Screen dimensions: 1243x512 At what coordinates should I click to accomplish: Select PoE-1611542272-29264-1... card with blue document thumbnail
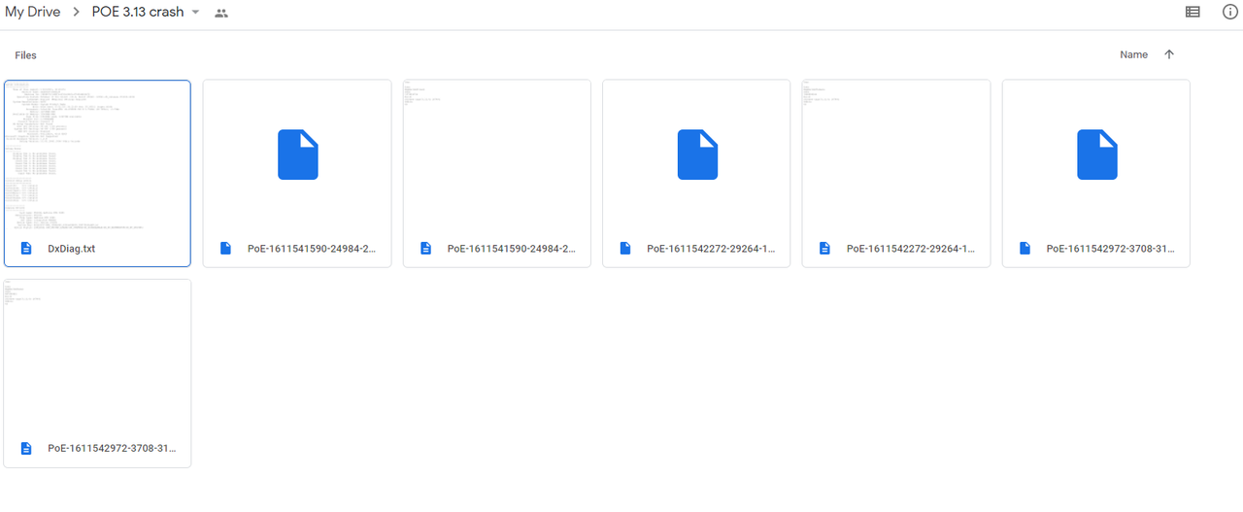click(697, 173)
